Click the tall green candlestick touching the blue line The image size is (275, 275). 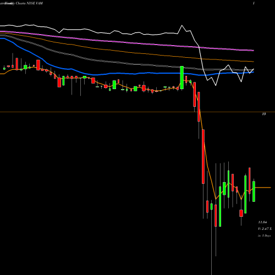pos(182,78)
